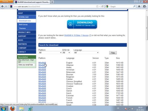Select the WinRAR download and support tab
This screenshot has width=148, height=111.
[32, 2]
